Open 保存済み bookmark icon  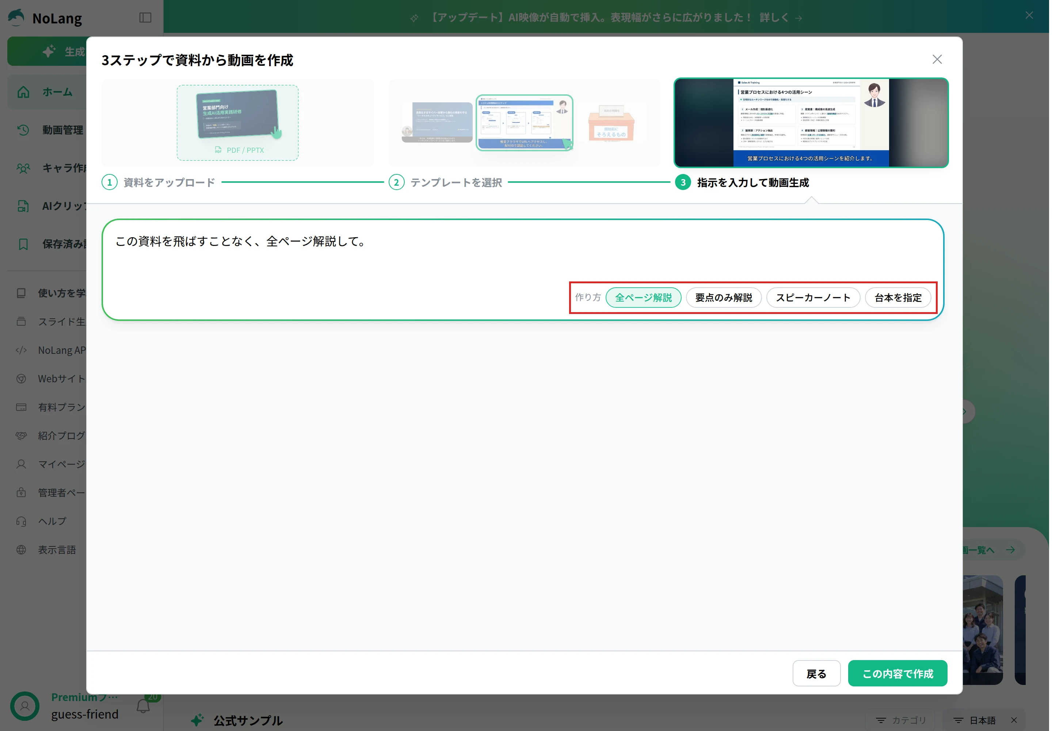(23, 244)
